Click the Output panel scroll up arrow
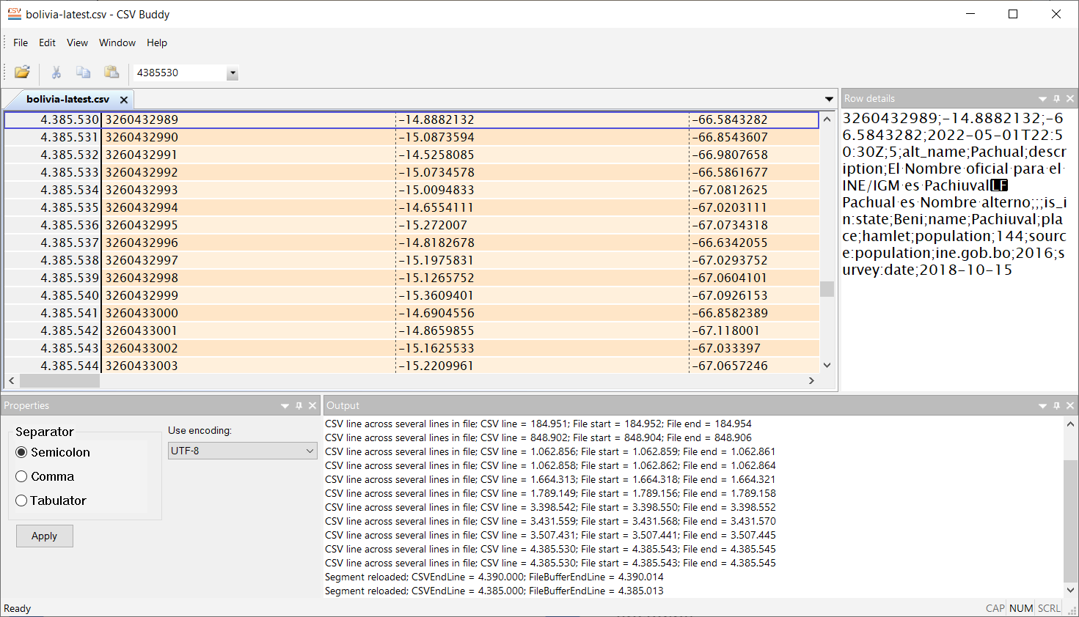Viewport: 1079px width, 617px height. pos(1070,424)
